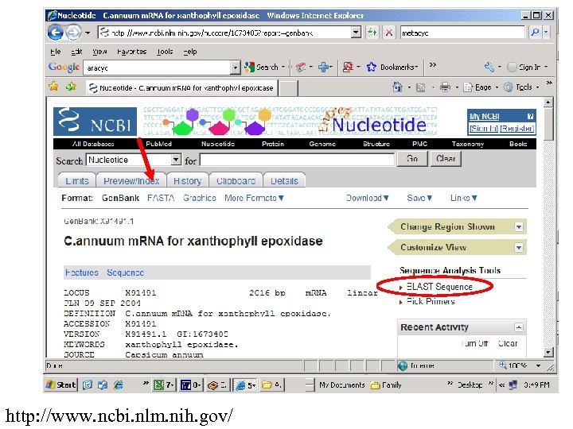Click the Pick Primers link
The height and width of the screenshot is (429, 573).
(431, 301)
